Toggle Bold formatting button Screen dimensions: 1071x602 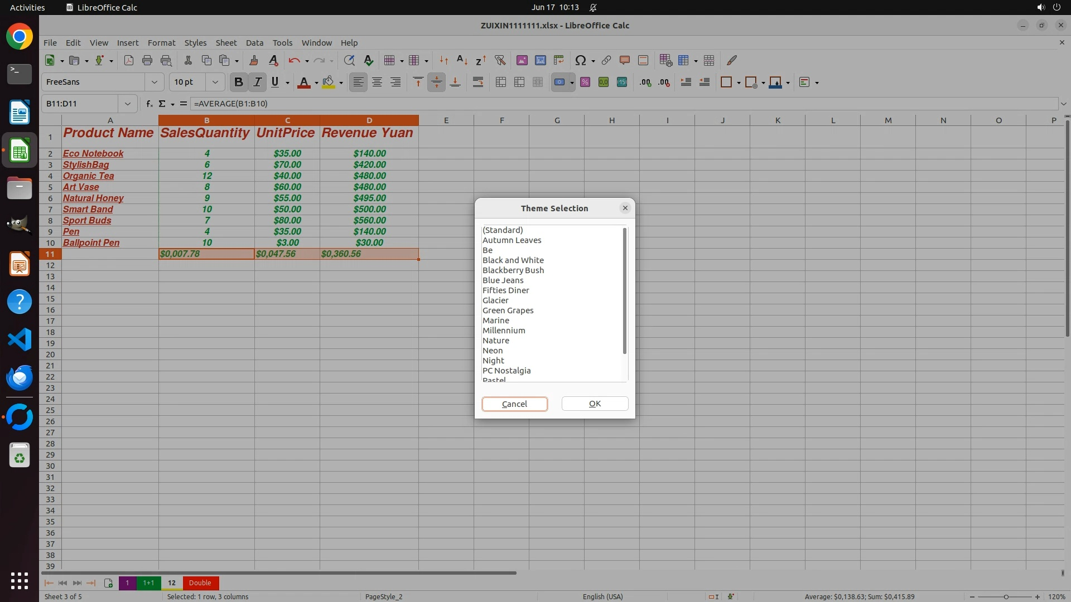coord(239,82)
